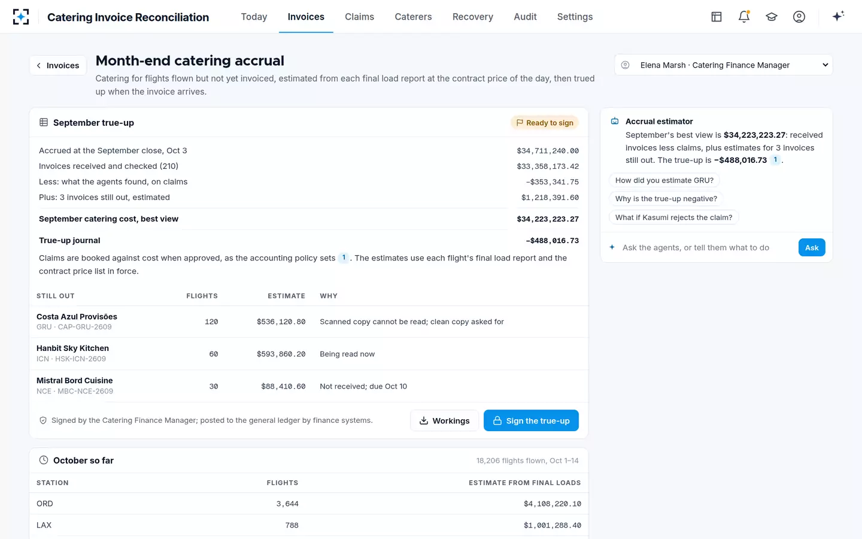Ask 'Why is the true-up negative?'

(x=666, y=199)
